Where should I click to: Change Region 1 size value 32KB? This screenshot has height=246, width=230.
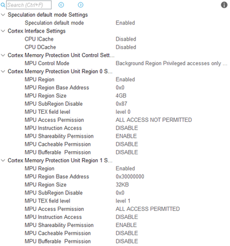click(x=122, y=184)
